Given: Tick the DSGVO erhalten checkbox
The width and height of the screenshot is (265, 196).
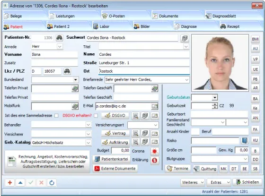Looking at the screenshot, I should [96, 116].
